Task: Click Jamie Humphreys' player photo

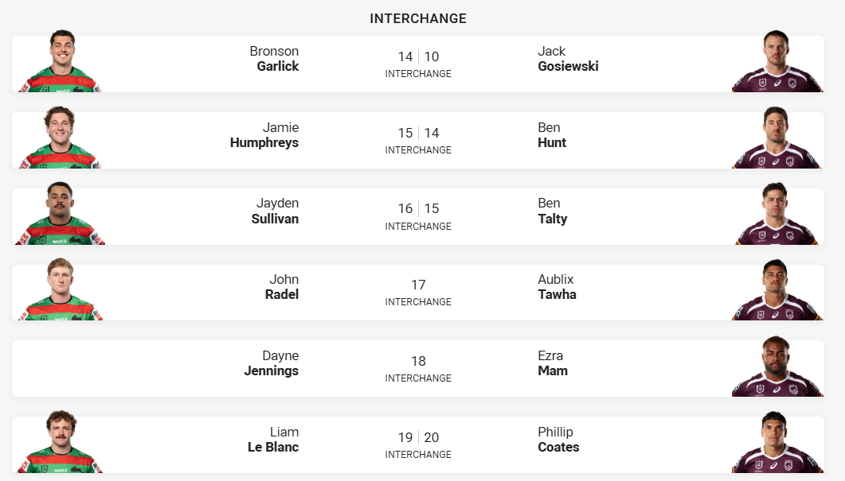Action: 60,138
